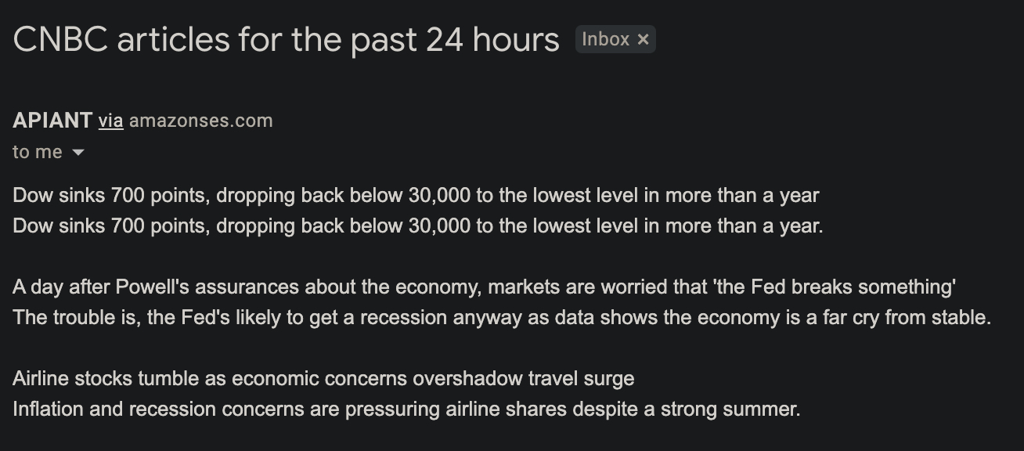This screenshot has width=1024, height=451.
Task: Click '24 hours' in the email subject
Action: pyautogui.click(x=492, y=39)
